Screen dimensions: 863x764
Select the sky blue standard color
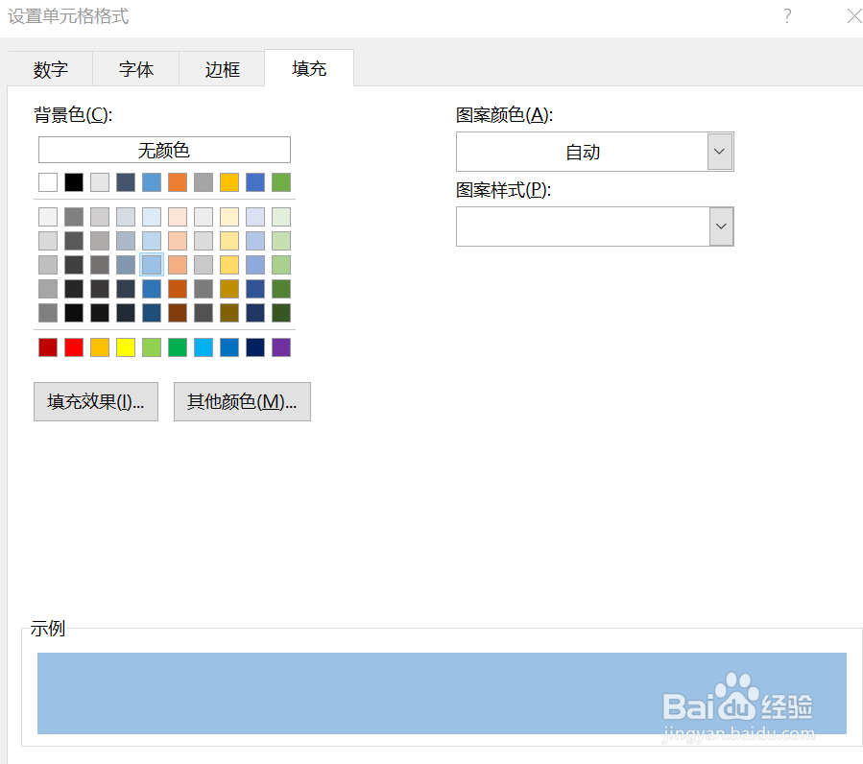tap(204, 347)
